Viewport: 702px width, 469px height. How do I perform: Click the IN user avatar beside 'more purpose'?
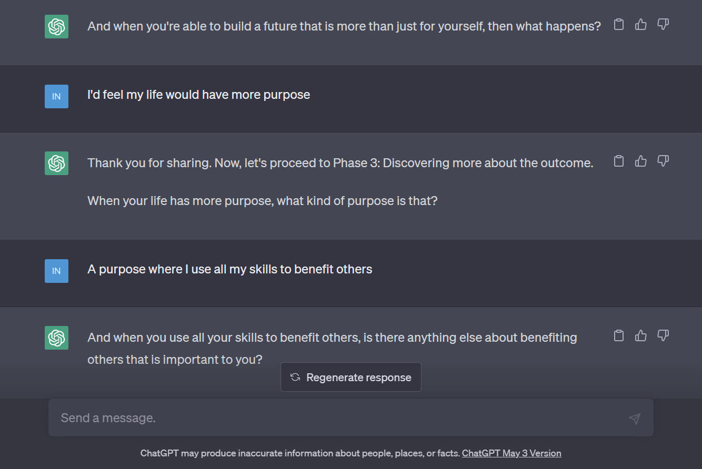pos(56,96)
